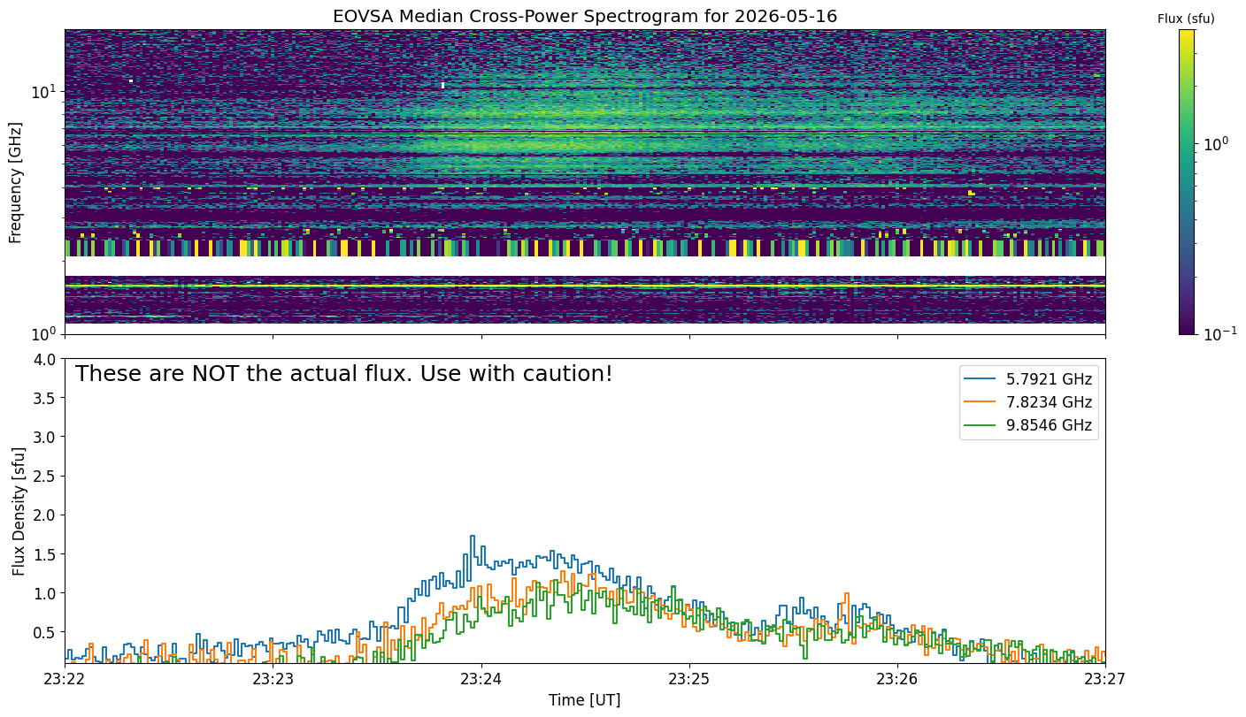This screenshot has height=717, width=1246.
Task: Click the Time [UT] axis label
Action: click(584, 700)
